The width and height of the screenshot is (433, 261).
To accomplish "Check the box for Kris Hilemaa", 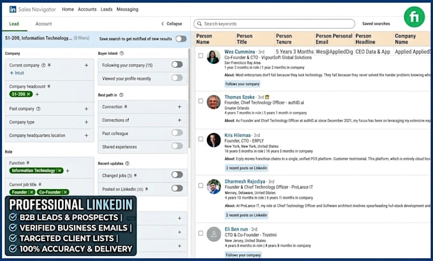I will [201, 139].
